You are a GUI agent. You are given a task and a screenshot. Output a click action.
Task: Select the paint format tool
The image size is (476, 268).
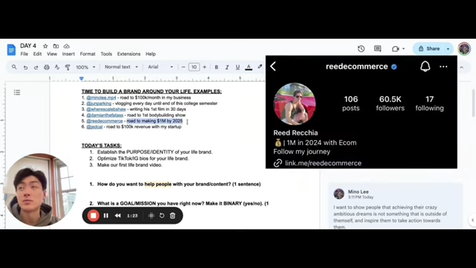point(68,67)
